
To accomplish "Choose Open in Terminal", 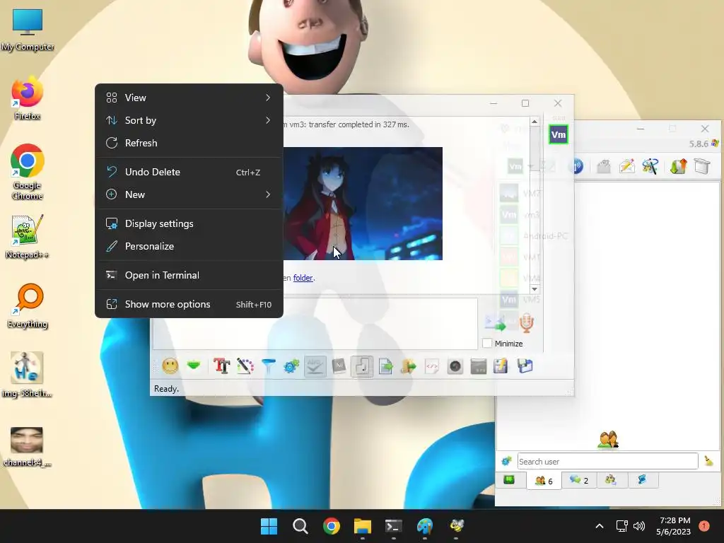I will pos(189,275).
